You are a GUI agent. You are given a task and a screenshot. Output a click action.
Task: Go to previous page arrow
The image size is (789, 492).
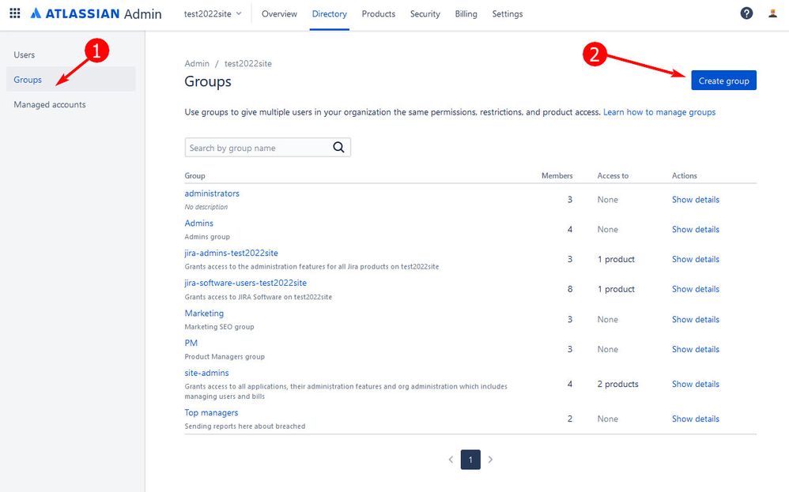(451, 460)
